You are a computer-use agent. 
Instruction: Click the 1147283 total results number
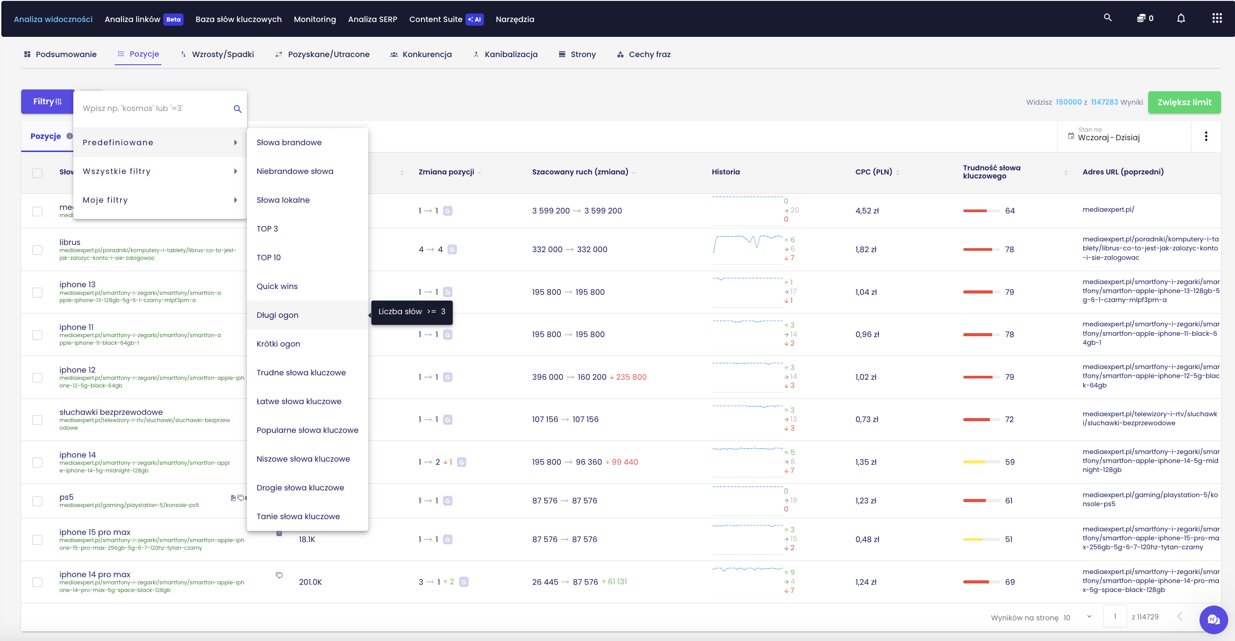[1104, 102]
